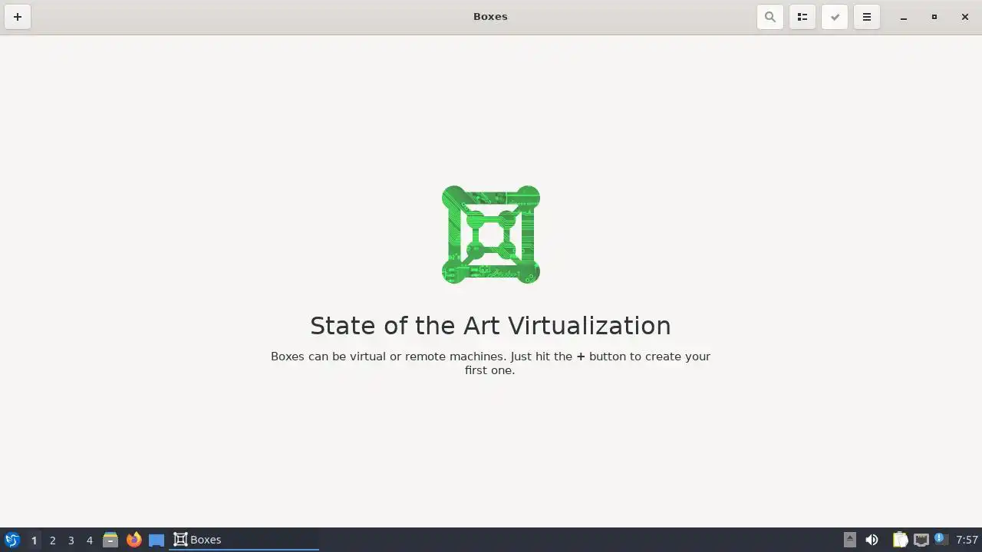This screenshot has width=982, height=552.
Task: Minimize the Boxes window
Action: click(x=904, y=17)
